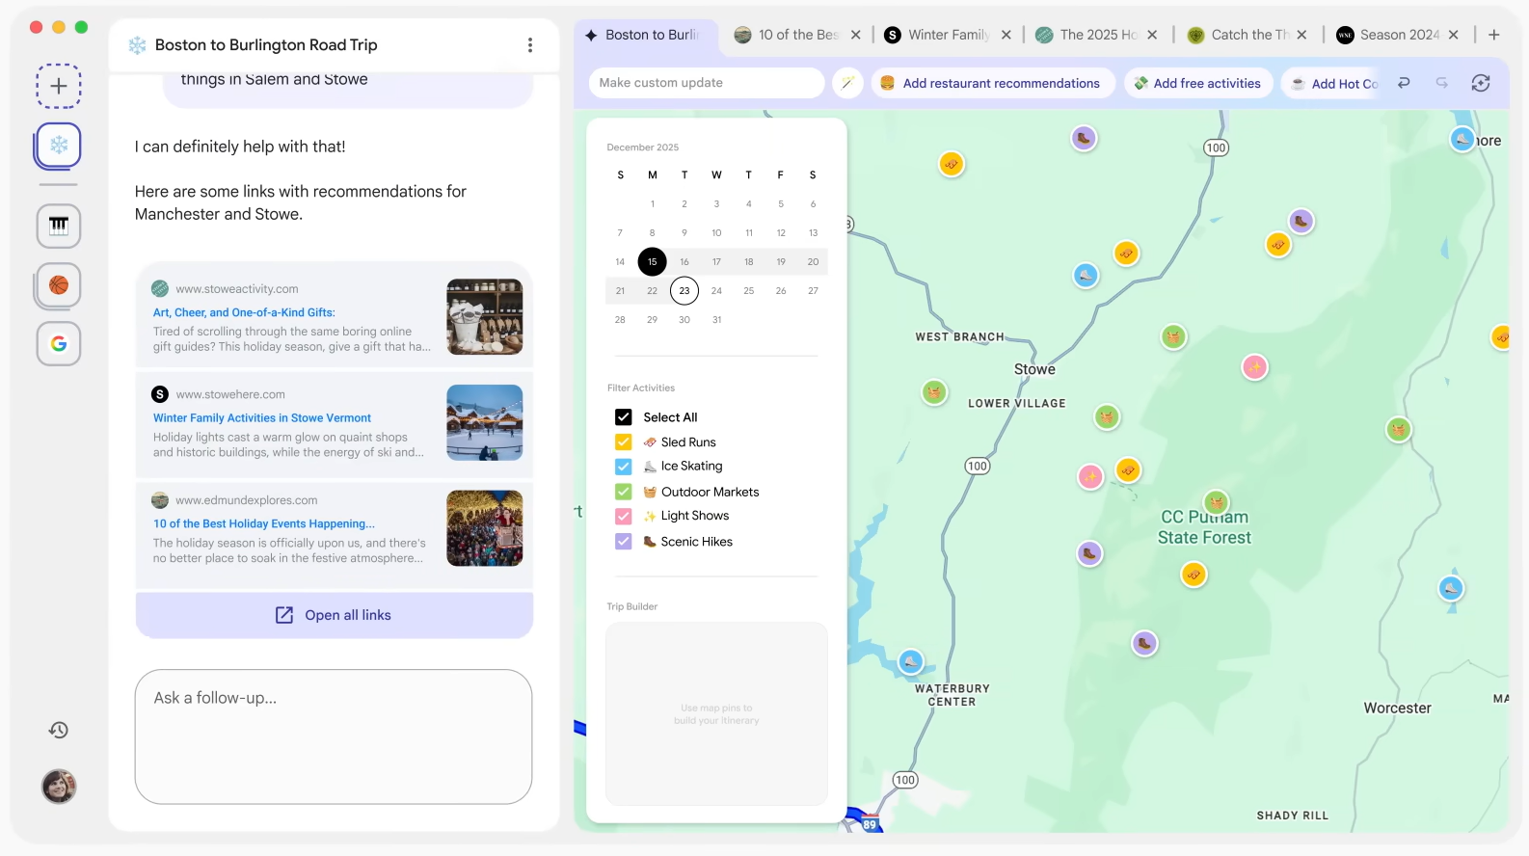Click the user profile avatar
Viewport: 1529px width, 856px height.
click(59, 787)
